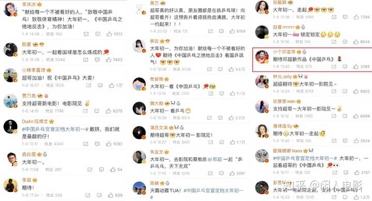Open the reply icon on 李诞's comment
The width and height of the screenshot is (372, 201).
[99, 195]
